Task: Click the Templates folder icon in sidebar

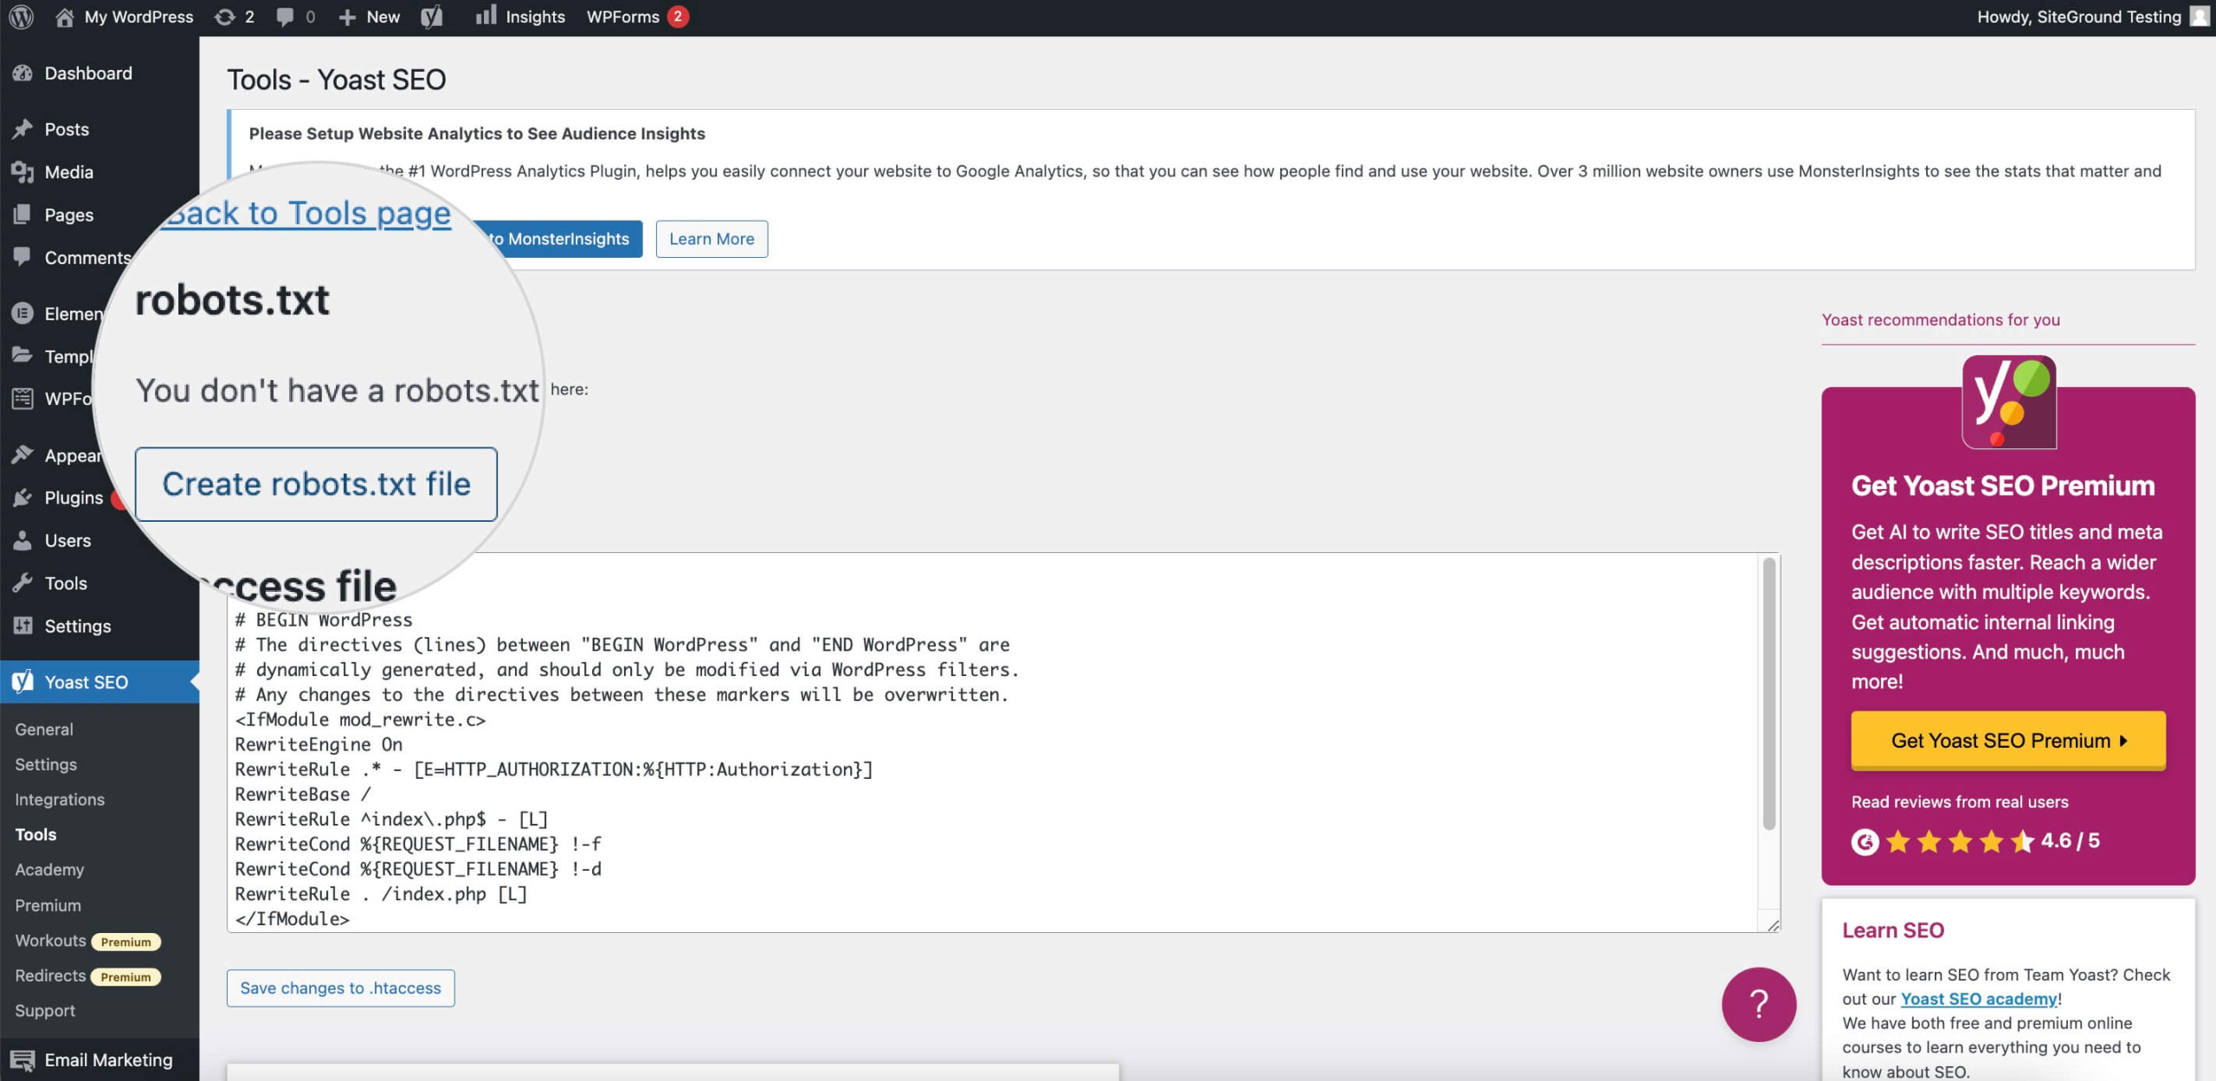Action: 23,356
